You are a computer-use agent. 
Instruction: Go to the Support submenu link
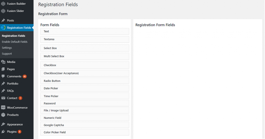pyautogui.click(x=7, y=54)
